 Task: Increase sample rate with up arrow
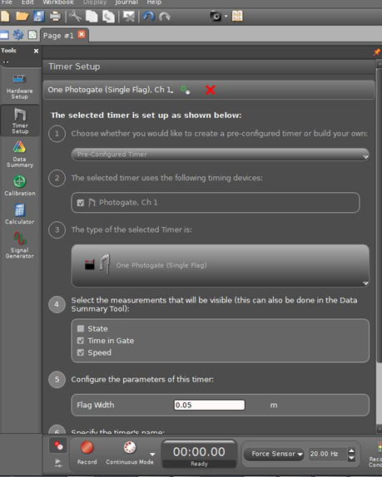pos(351,450)
